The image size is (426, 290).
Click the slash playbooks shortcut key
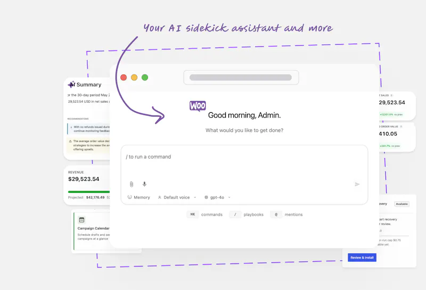point(235,214)
